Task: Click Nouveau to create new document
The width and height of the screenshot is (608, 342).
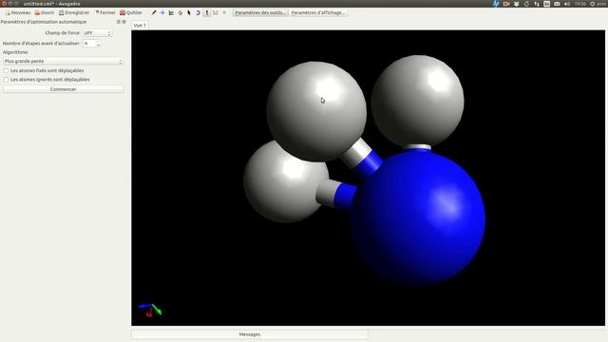Action: click(17, 12)
